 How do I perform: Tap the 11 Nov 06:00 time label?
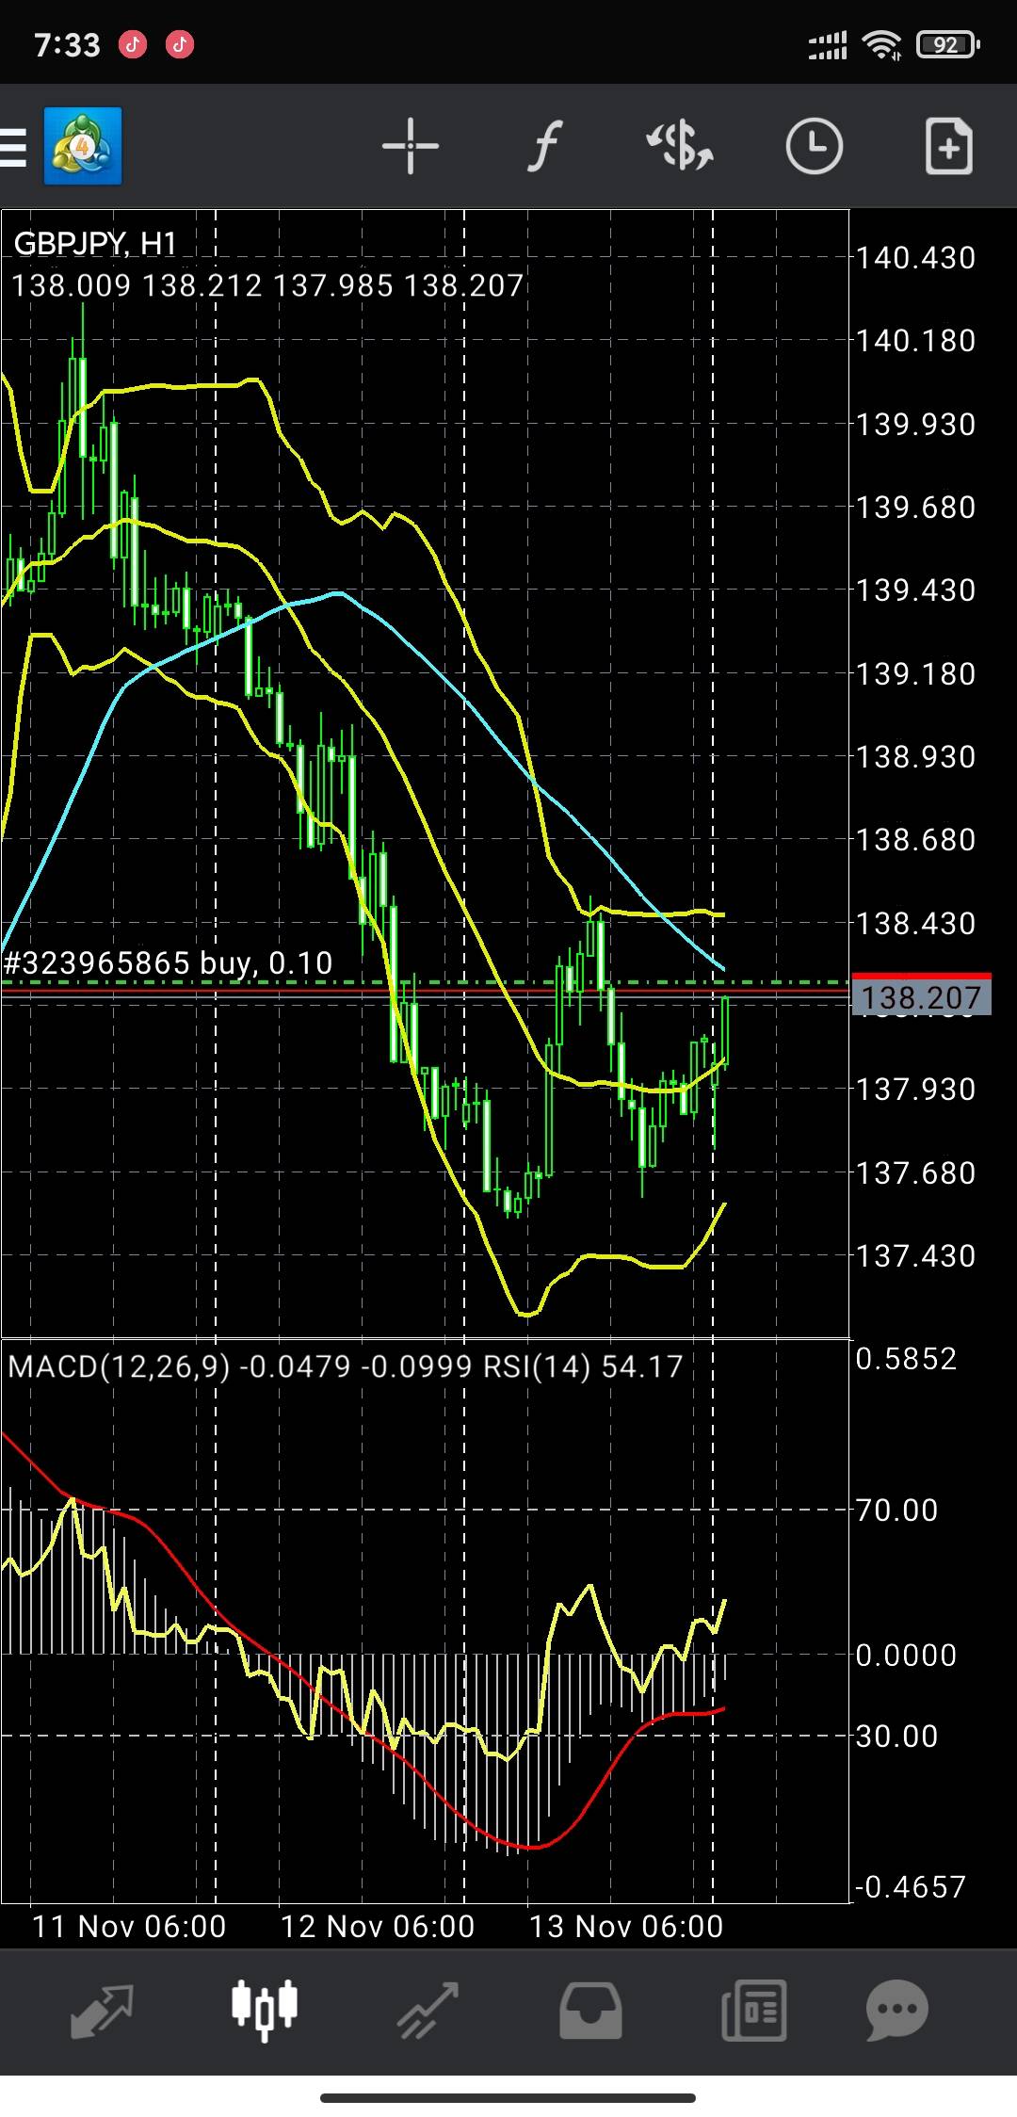coord(129,1926)
